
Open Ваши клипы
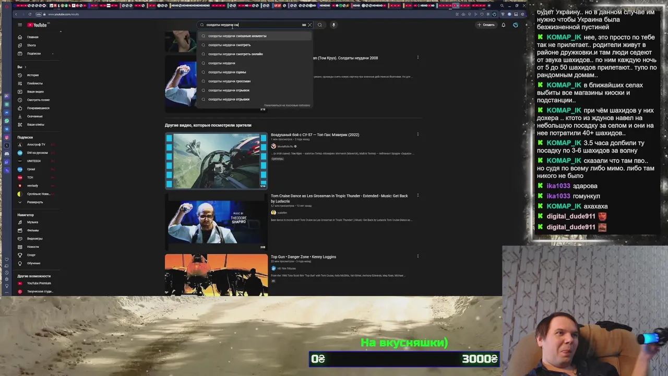(x=35, y=124)
